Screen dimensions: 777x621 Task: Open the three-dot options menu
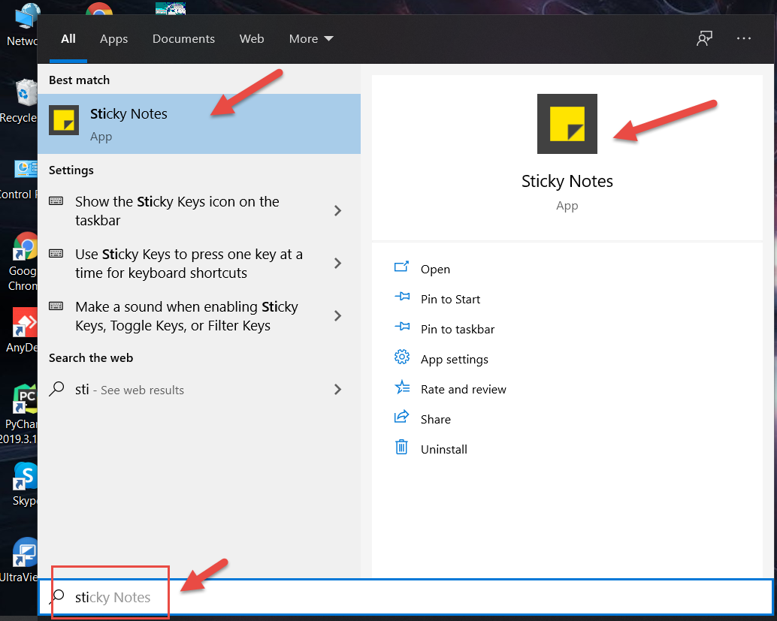[743, 38]
